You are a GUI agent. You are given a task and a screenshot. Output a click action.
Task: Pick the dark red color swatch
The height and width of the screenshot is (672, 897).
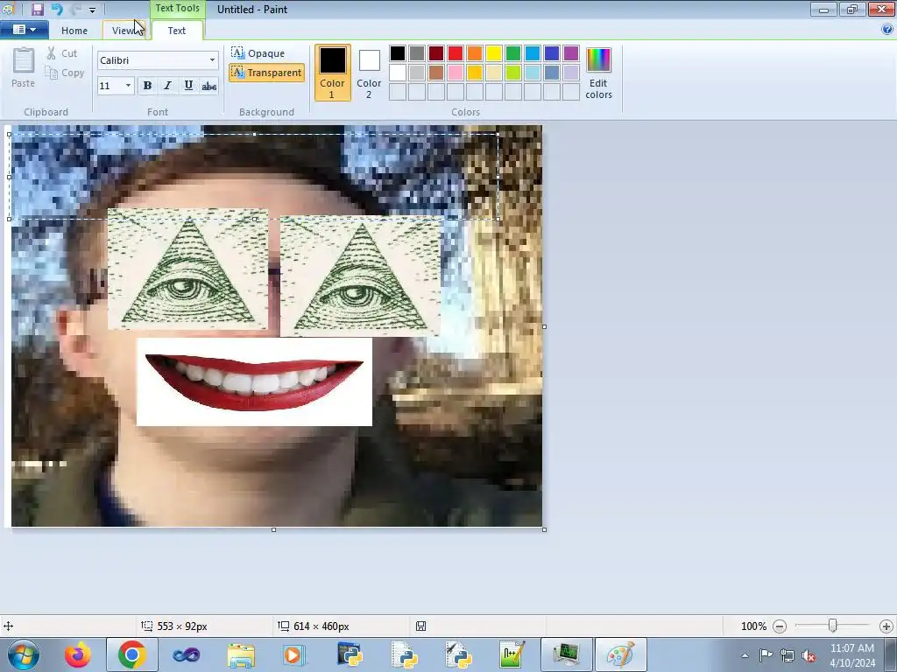point(436,53)
